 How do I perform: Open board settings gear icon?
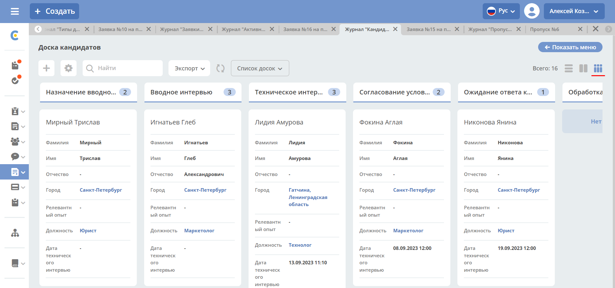[x=69, y=68]
